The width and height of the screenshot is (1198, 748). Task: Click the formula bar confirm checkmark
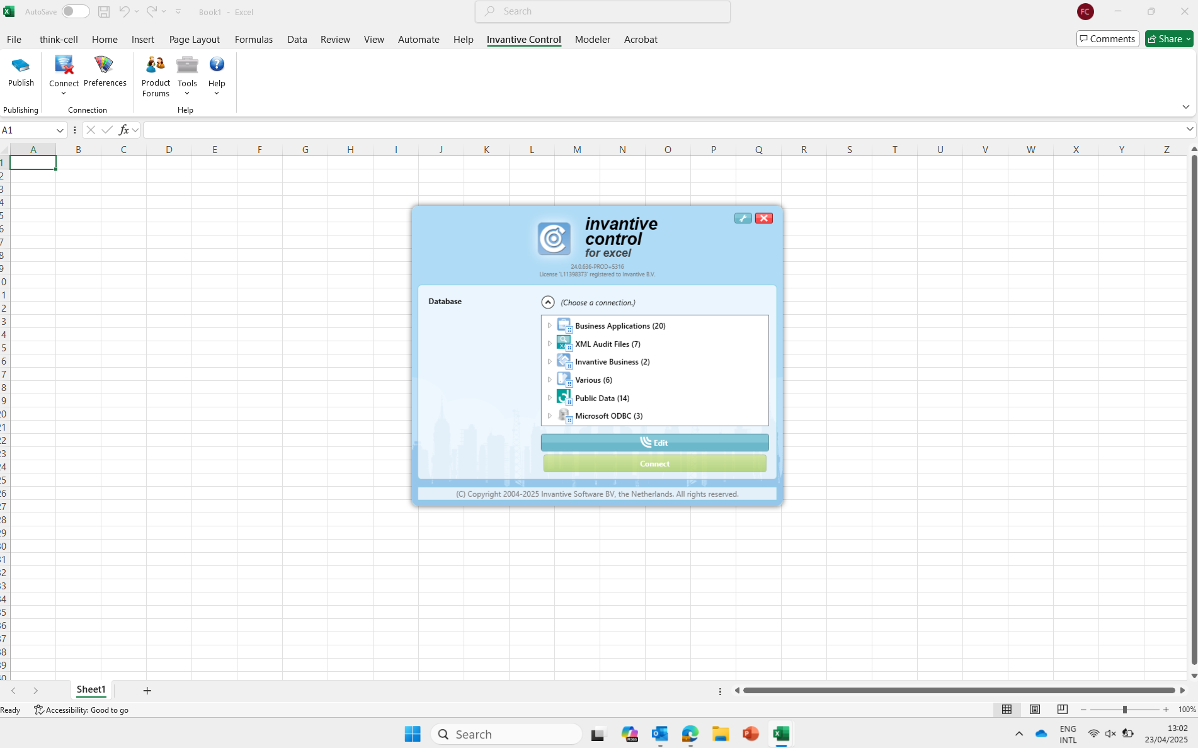point(107,130)
